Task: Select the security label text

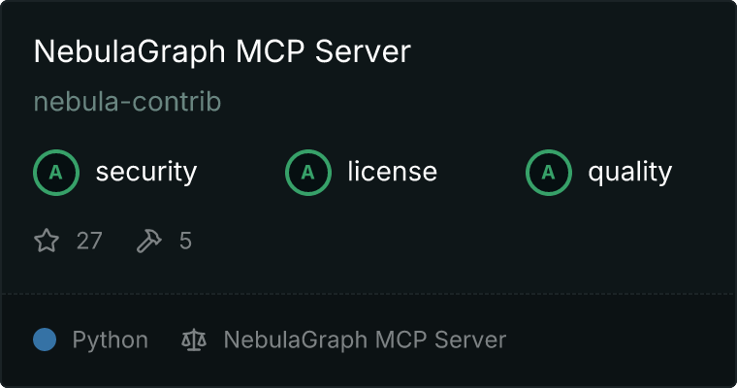Action: click(146, 172)
